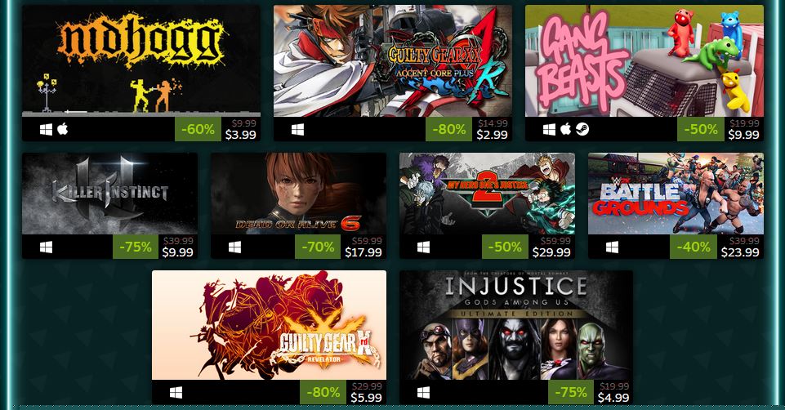Click the Steam icon under Gang Beasts

[x=582, y=129]
